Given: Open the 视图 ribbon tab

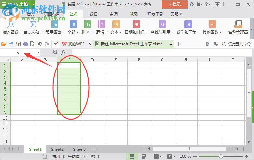Looking at the screenshot, I should 133,14.
